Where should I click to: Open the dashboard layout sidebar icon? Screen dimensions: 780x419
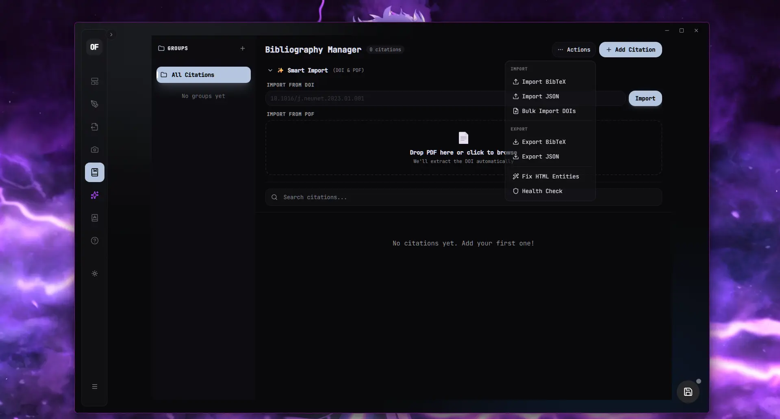tap(95, 81)
